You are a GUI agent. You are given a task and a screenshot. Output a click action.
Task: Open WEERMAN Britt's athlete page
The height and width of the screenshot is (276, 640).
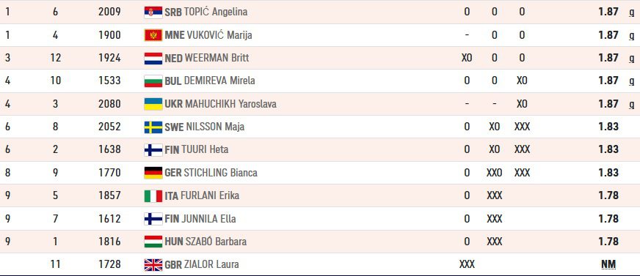click(217, 58)
